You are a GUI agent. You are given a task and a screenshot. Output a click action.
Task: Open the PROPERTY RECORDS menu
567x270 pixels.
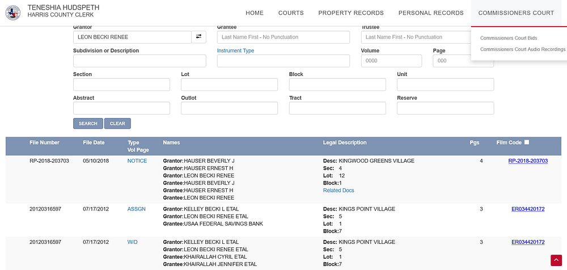[x=351, y=13]
